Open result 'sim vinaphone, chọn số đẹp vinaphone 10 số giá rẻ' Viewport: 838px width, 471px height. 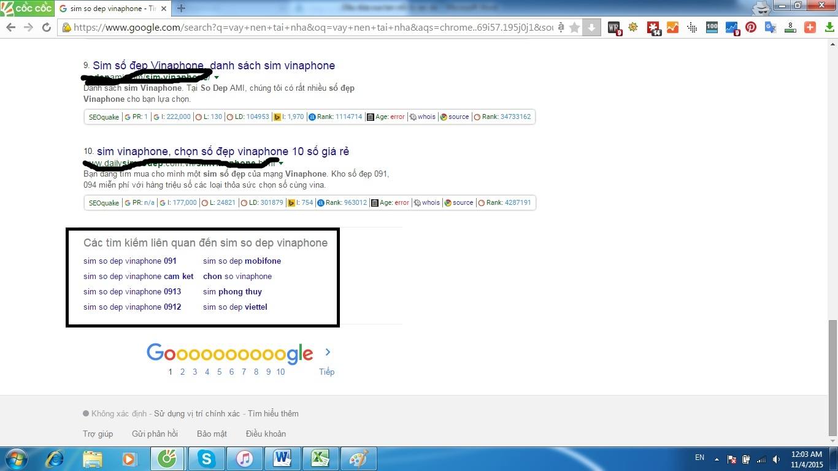pos(223,151)
